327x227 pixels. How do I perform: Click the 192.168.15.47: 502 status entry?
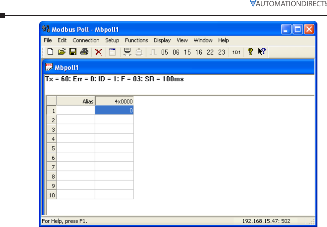pyautogui.click(x=266, y=221)
